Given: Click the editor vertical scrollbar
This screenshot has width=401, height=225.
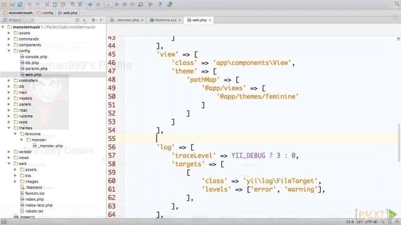Looking at the screenshot, I should click(x=398, y=142).
